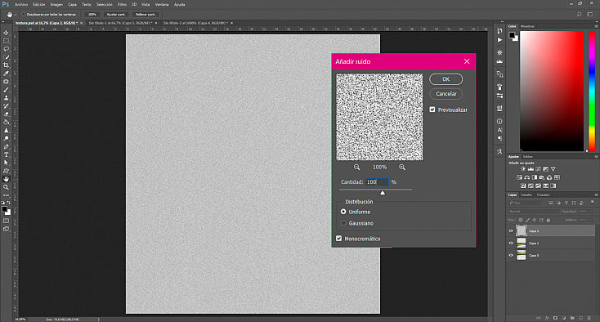Click the foreground color swatch in Color panel

click(512, 35)
